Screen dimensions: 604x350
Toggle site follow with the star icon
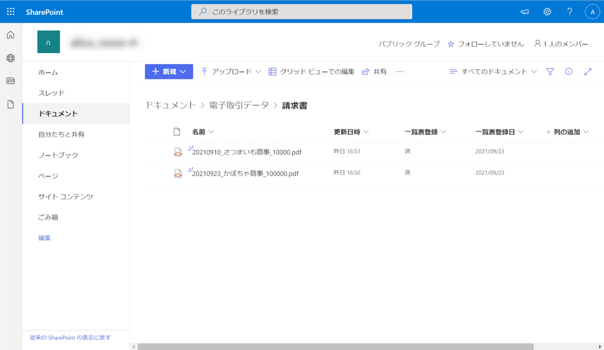[x=450, y=44]
